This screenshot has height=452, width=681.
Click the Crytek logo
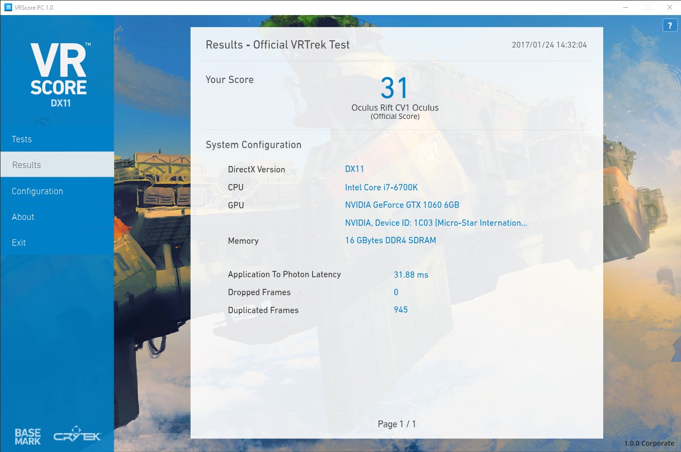tap(77, 435)
